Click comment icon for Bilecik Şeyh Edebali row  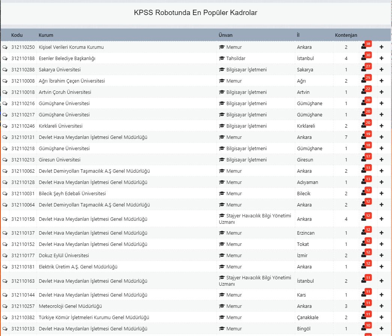point(5,193)
